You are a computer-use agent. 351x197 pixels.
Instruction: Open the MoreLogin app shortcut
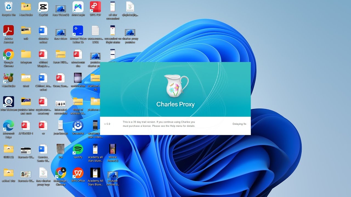click(x=78, y=9)
